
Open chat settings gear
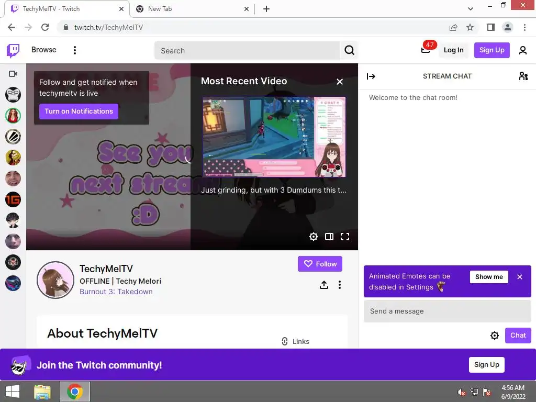(x=494, y=336)
